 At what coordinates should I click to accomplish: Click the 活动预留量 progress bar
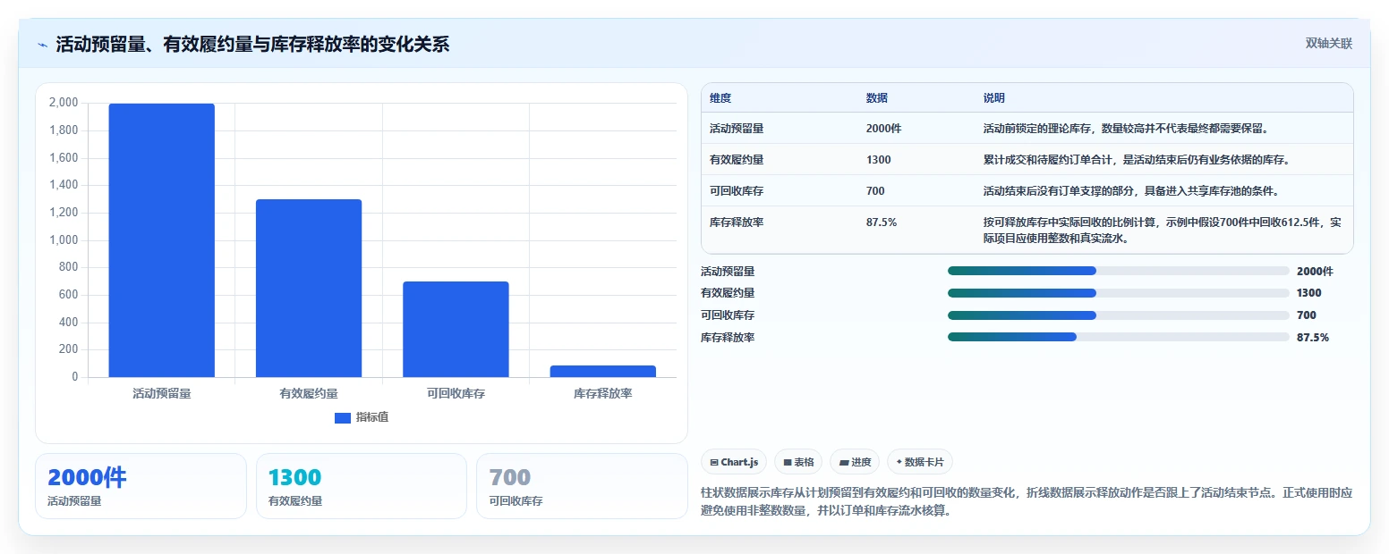point(1118,271)
